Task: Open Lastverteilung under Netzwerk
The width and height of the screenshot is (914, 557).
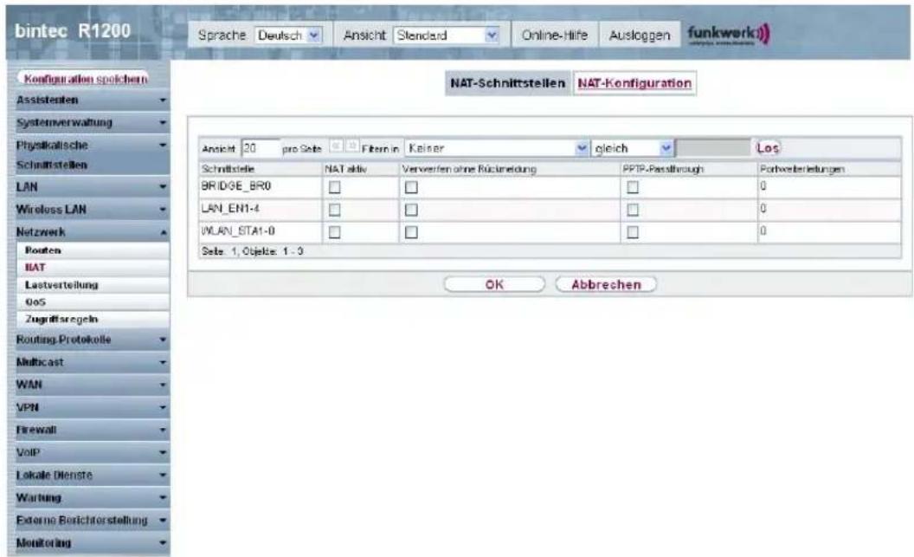Action: coord(93,285)
